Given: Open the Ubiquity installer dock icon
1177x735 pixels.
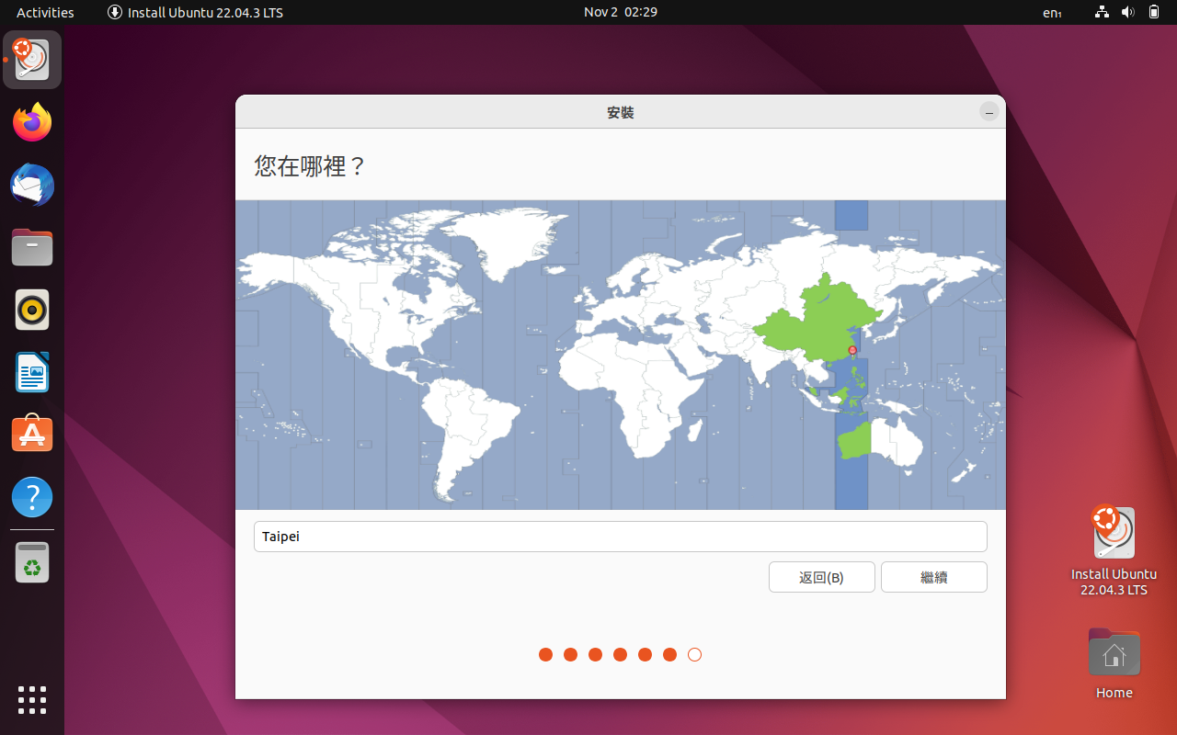Looking at the screenshot, I should pos(32,60).
